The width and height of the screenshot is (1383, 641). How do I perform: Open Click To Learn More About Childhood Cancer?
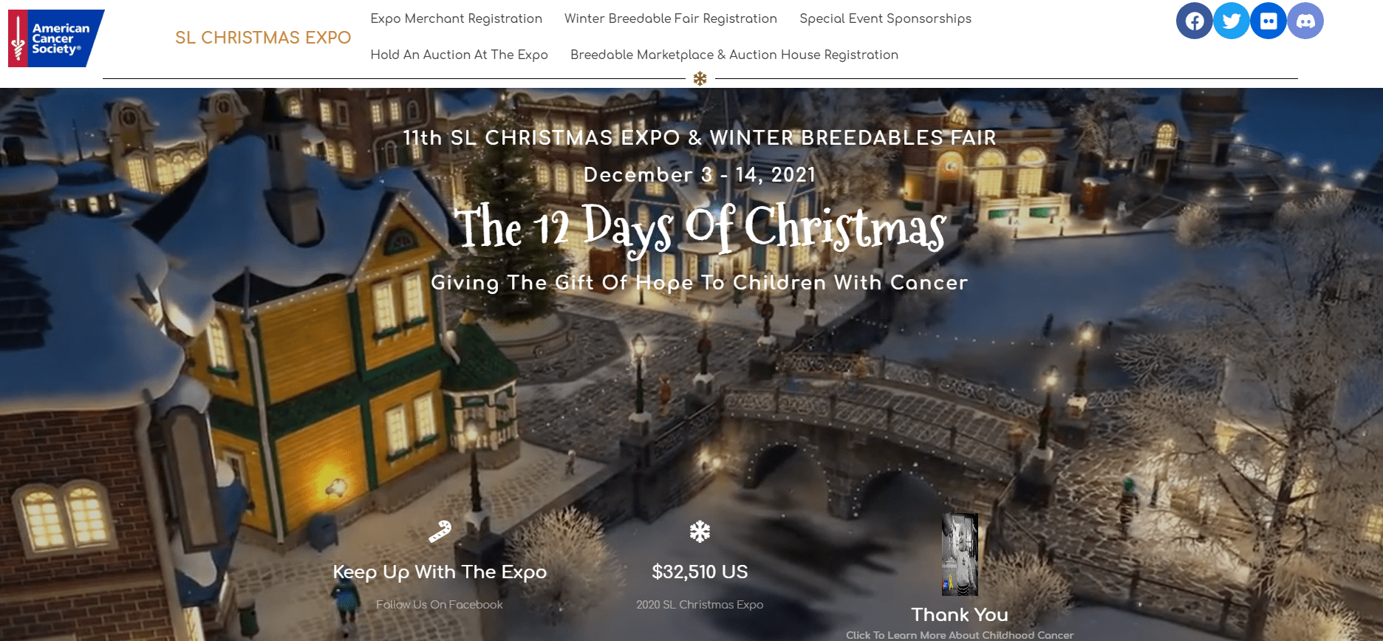click(x=959, y=635)
